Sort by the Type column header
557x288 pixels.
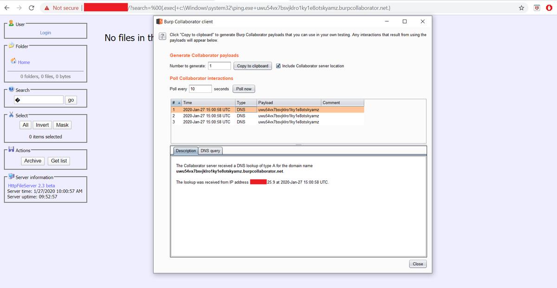[246, 102]
